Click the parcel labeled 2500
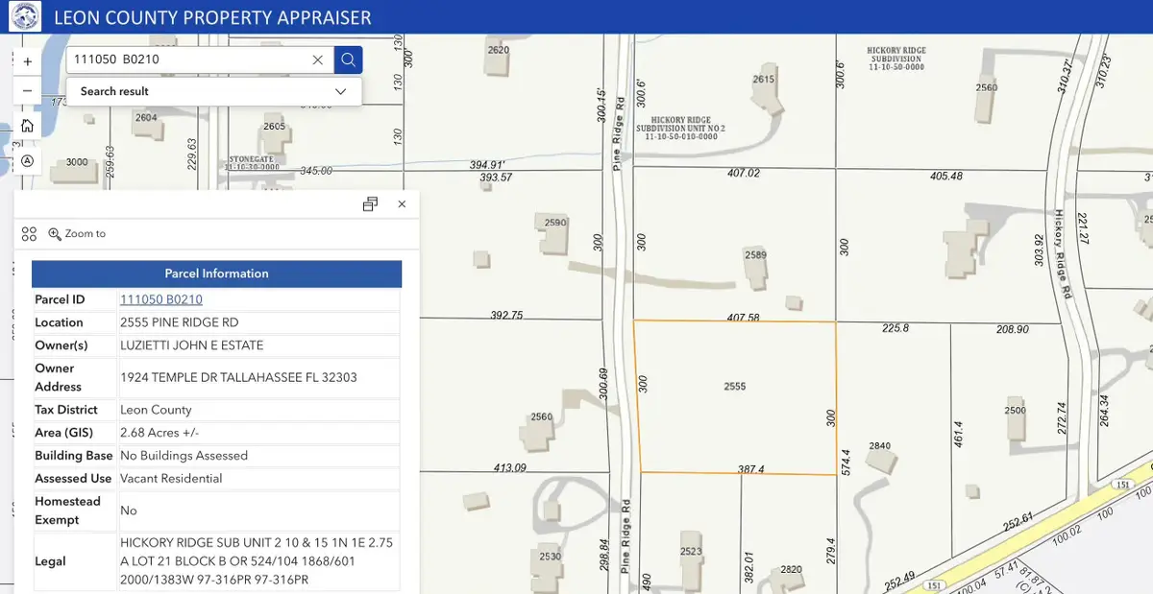This screenshot has height=594, width=1153. click(1015, 410)
